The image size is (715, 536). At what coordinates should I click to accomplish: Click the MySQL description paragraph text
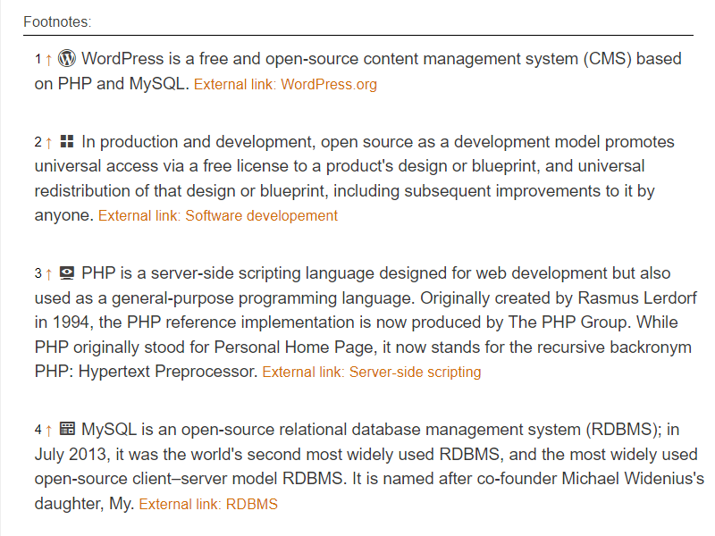tap(357, 454)
